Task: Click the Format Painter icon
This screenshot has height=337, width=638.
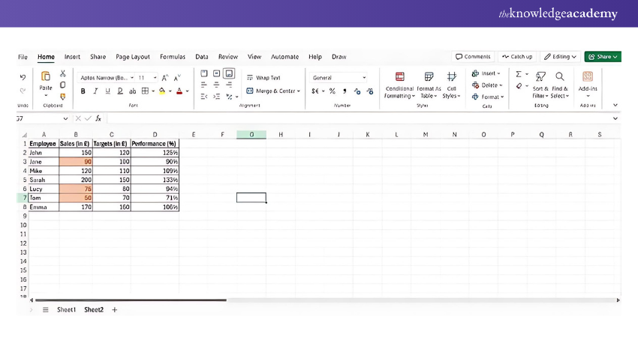Action: point(63,96)
